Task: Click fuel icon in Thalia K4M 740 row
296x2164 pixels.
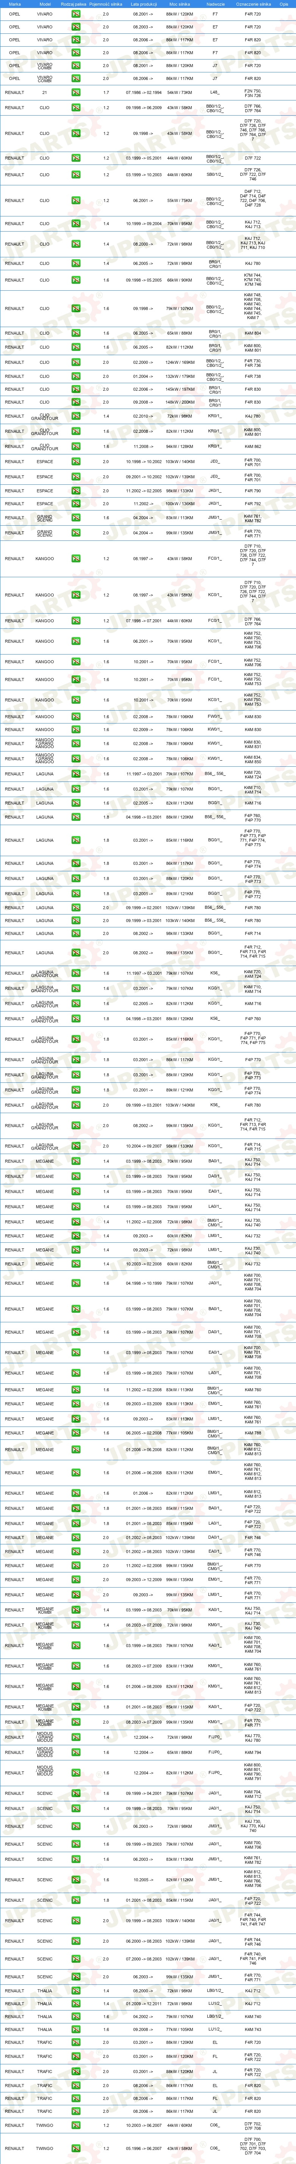Action: [x=75, y=2016]
